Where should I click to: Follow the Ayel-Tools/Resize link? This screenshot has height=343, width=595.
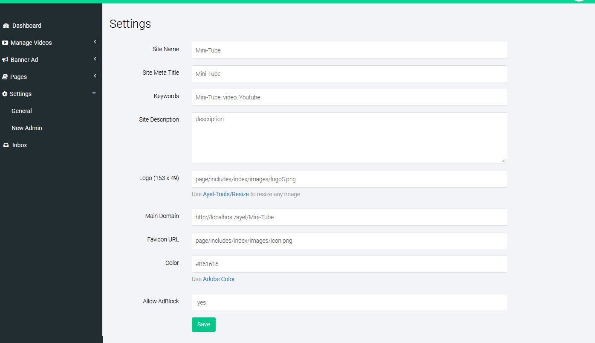[x=226, y=194]
